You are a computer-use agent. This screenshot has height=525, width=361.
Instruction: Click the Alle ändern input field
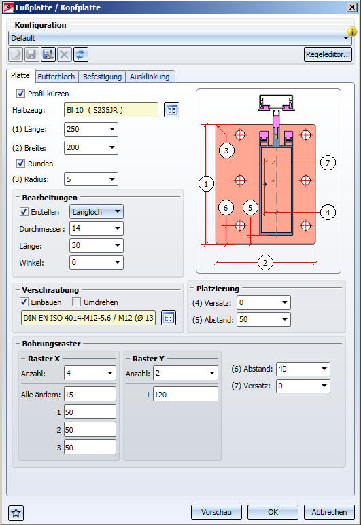pyautogui.click(x=90, y=395)
